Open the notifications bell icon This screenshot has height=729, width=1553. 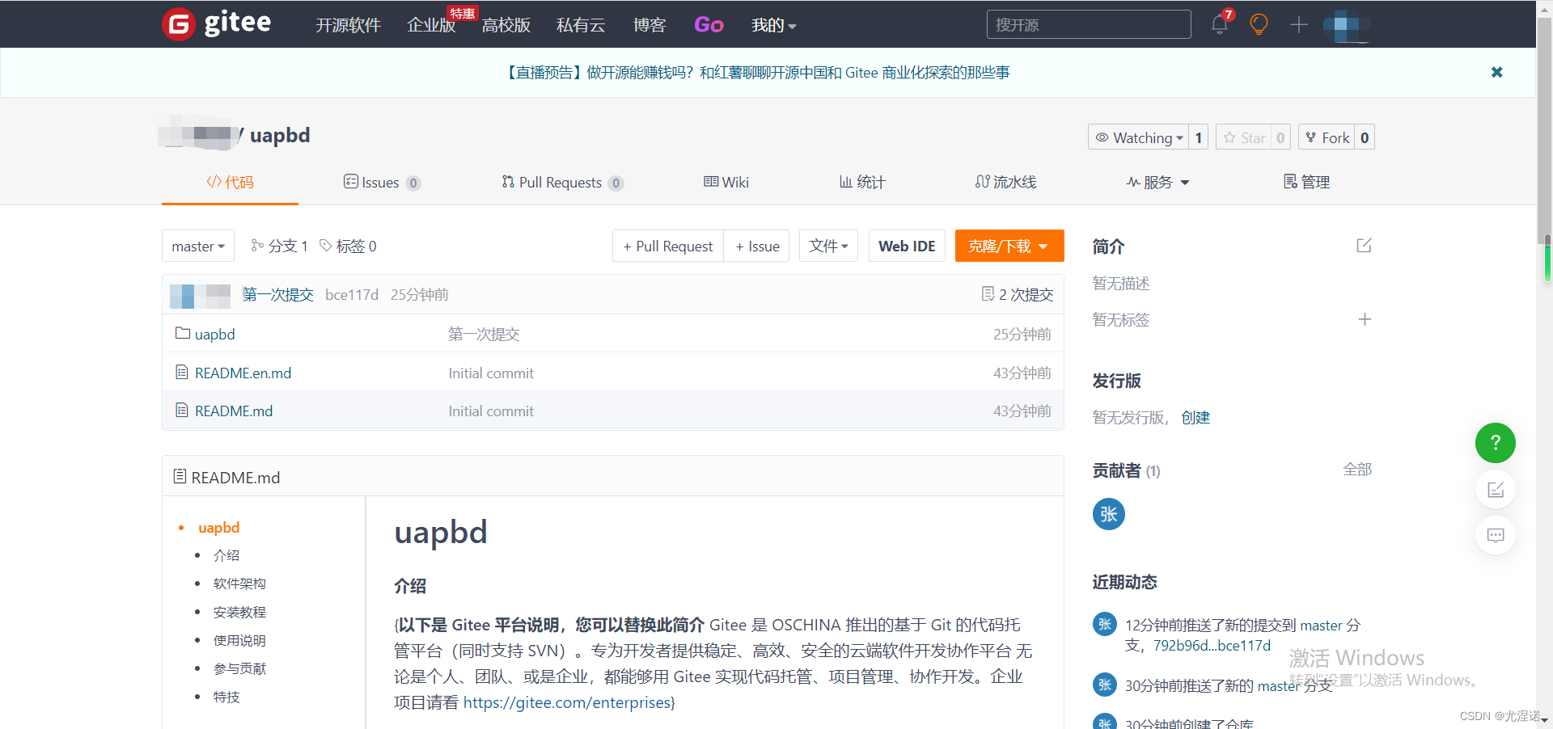[x=1220, y=24]
